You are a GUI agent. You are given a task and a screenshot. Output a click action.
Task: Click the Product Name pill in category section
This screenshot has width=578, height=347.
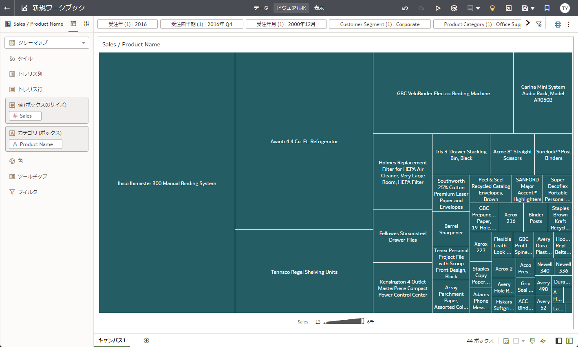pos(35,144)
